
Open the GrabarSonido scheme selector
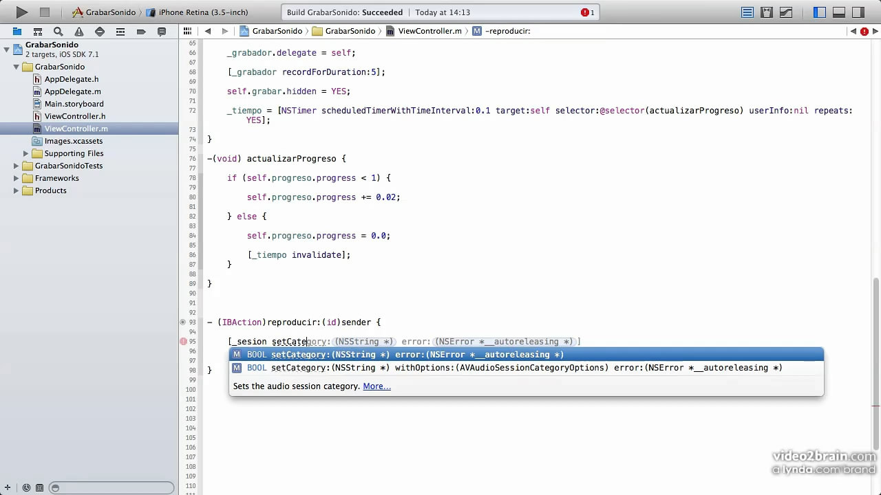[104, 12]
